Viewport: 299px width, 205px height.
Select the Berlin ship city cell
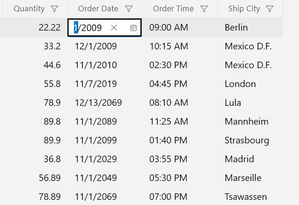click(236, 28)
